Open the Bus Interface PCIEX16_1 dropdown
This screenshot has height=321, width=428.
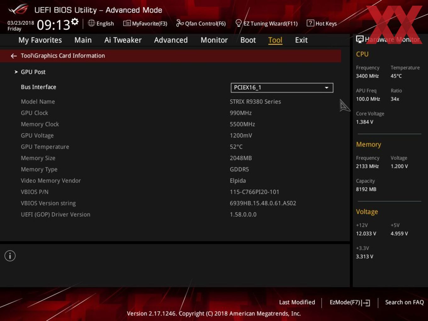(x=282, y=87)
